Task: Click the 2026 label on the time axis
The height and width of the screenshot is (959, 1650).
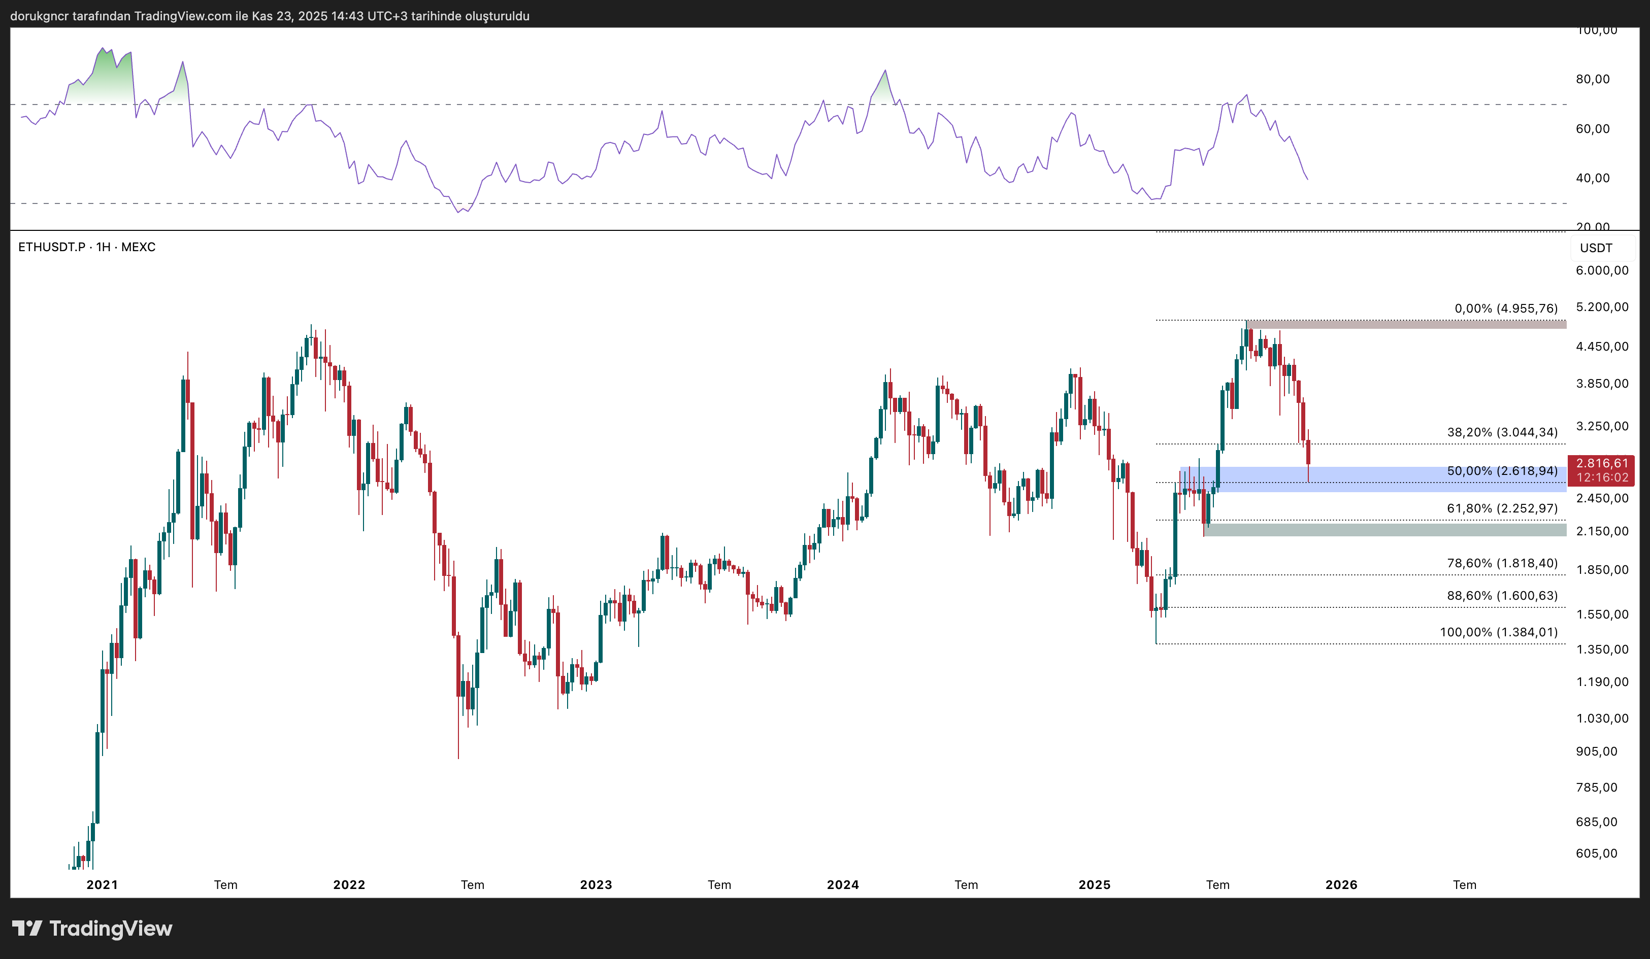Action: [1341, 885]
